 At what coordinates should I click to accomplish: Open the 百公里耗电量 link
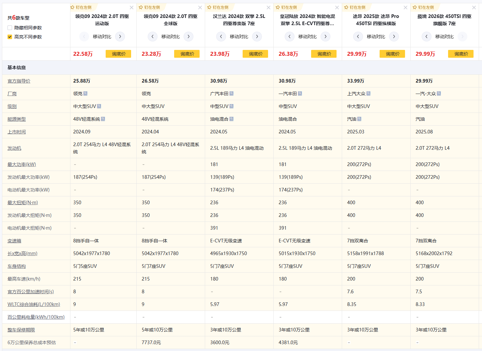[36, 317]
